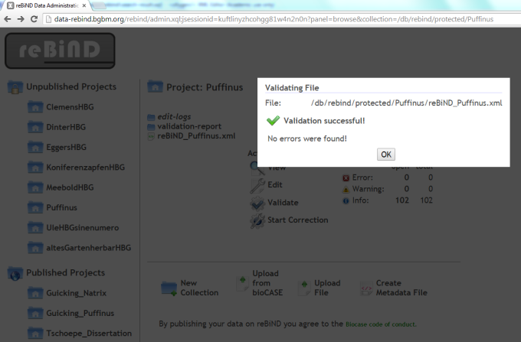
Task: Click the Start Correction icon
Action: tap(258, 221)
